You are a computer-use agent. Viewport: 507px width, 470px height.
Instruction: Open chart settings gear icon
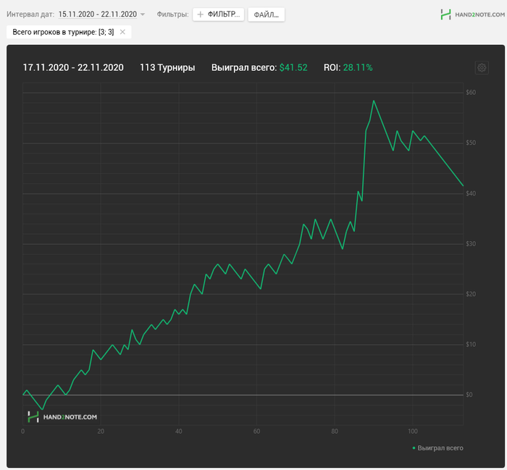click(x=482, y=67)
